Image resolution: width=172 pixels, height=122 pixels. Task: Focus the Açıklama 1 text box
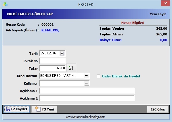(87, 91)
